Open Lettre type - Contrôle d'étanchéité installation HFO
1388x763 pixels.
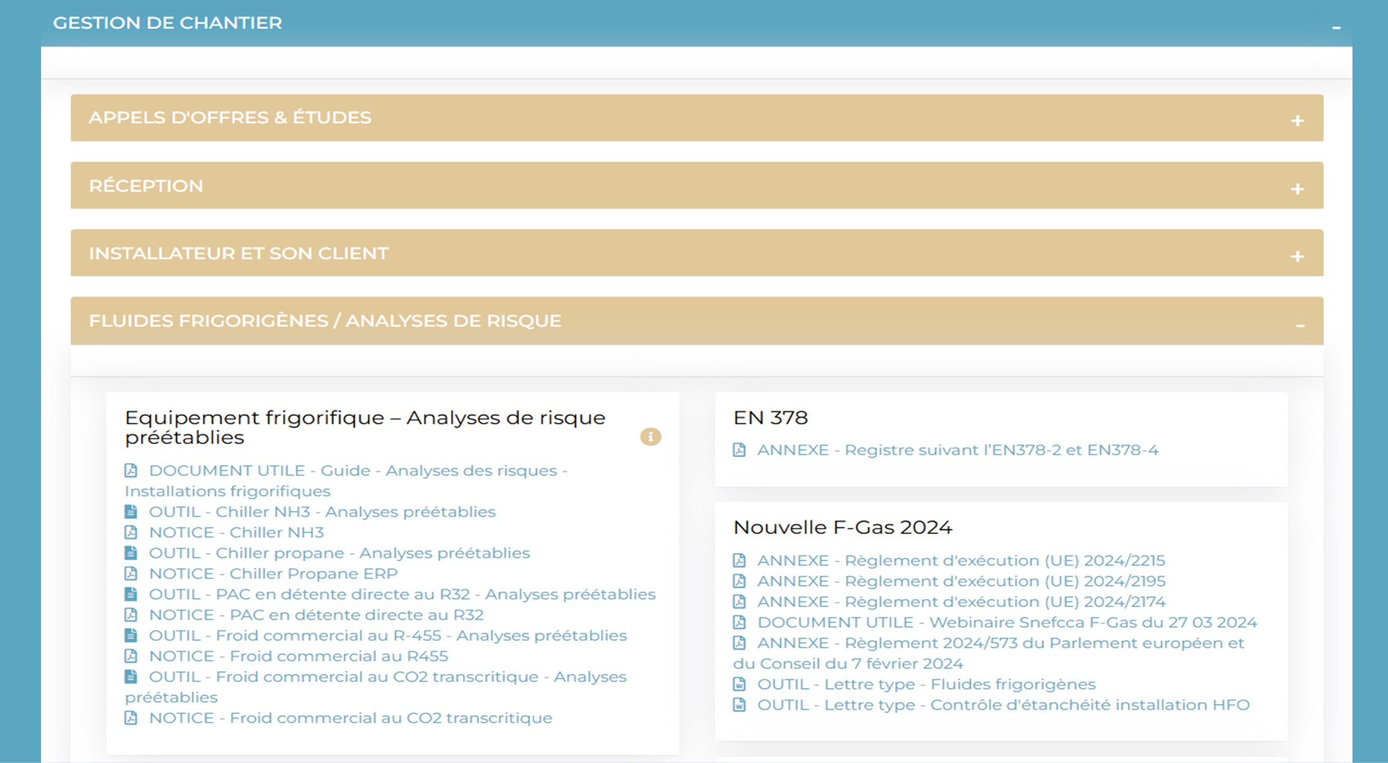1004,705
